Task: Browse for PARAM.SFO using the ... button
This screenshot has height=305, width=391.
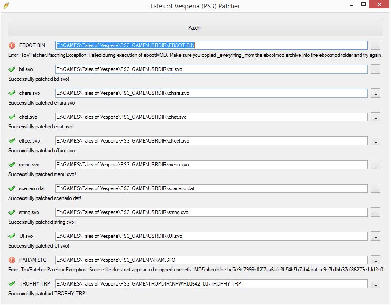Action: (x=375, y=260)
